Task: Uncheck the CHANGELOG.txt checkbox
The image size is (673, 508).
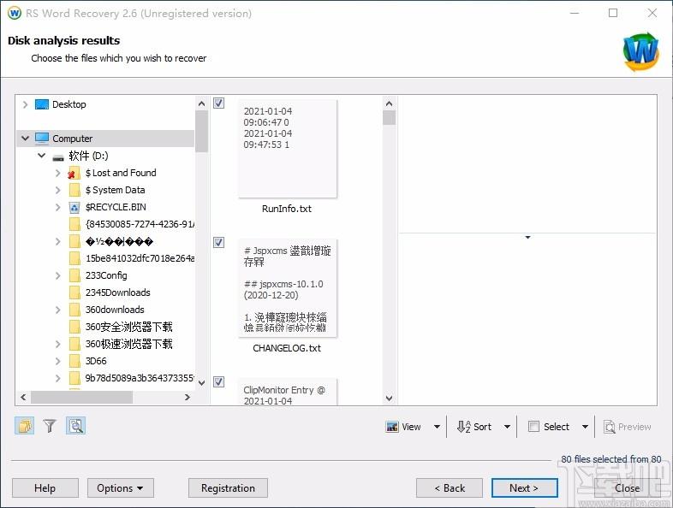Action: coord(219,243)
